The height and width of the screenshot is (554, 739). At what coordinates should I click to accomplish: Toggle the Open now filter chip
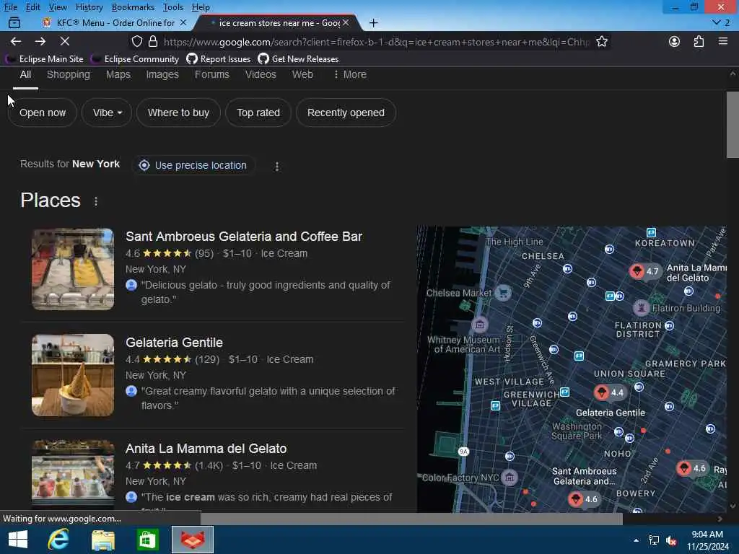[43, 113]
